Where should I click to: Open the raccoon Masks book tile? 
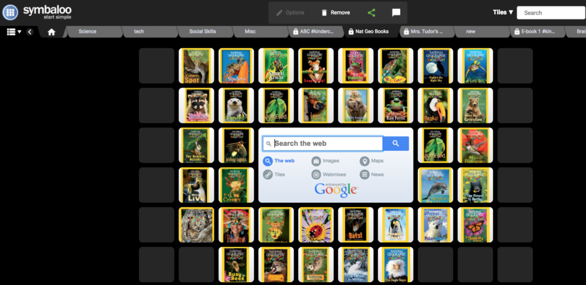[x=196, y=105]
